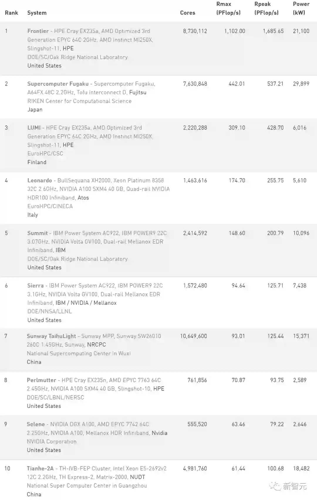Click the System column header
This screenshot has height=500, width=317.
tap(37, 13)
